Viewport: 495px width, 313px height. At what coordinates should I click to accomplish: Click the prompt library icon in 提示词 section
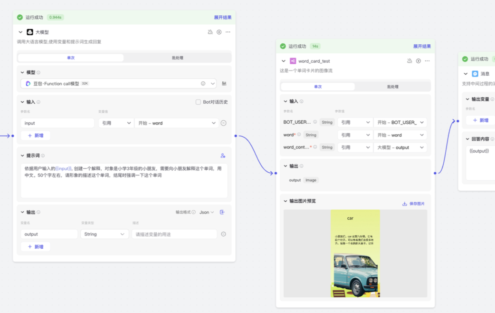pyautogui.click(x=223, y=155)
